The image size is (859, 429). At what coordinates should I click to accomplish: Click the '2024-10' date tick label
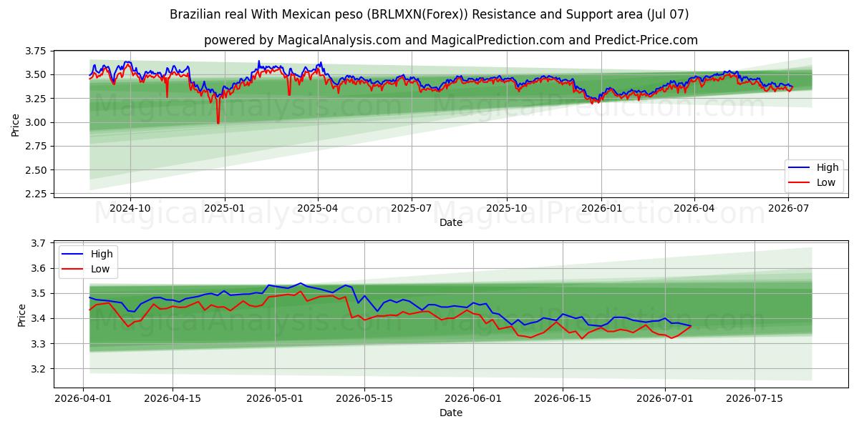coord(130,208)
